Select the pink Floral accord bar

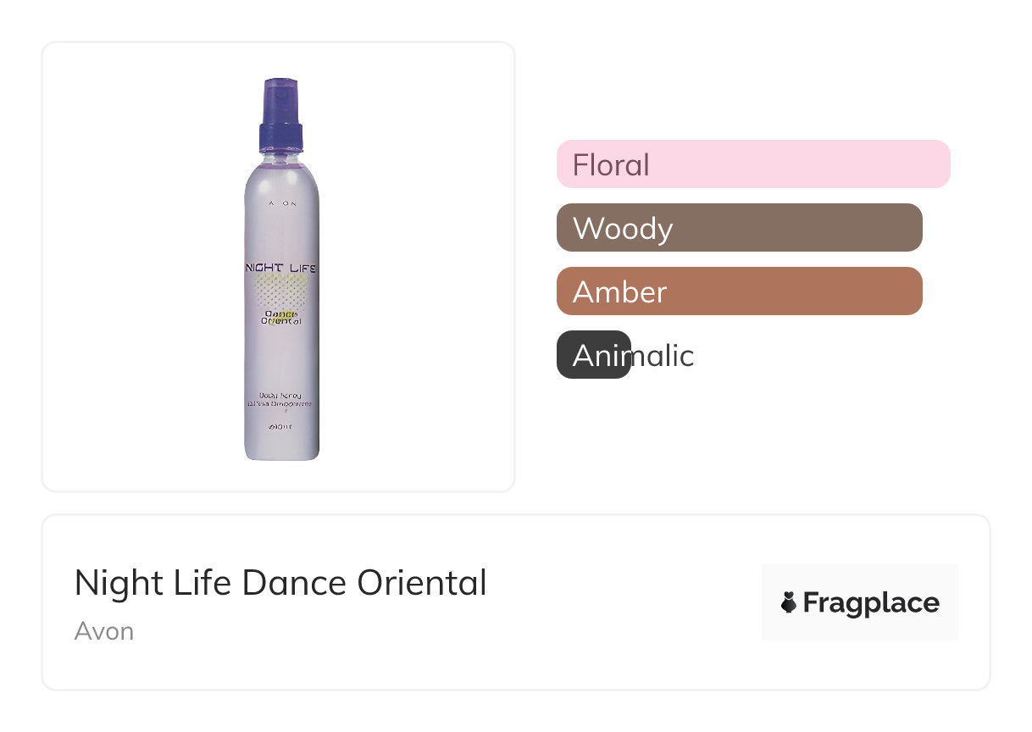[x=752, y=164]
